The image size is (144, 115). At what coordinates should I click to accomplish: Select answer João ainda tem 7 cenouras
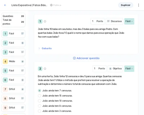coord(40,90)
